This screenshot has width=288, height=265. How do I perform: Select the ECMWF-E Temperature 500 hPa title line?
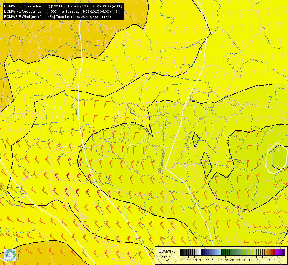(63, 6)
